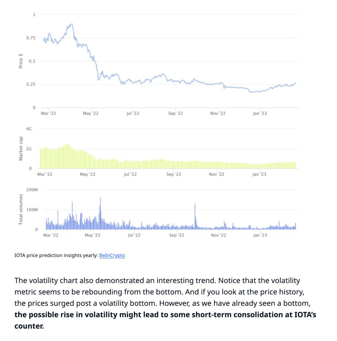Image resolution: width=337 pixels, height=341 pixels.
Task: Click "Mar '22" label on the price chart
Action: coord(48,113)
